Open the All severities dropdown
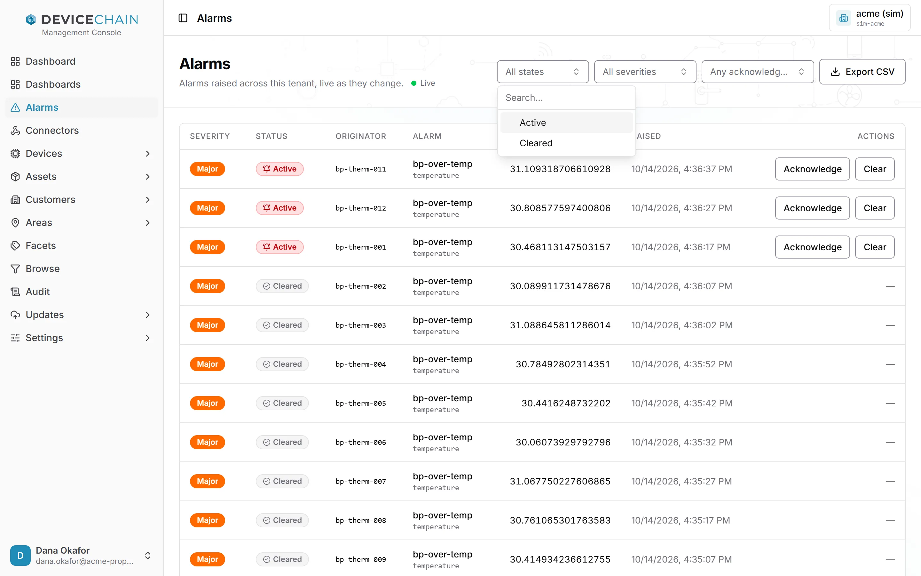The height and width of the screenshot is (576, 921). (x=645, y=72)
